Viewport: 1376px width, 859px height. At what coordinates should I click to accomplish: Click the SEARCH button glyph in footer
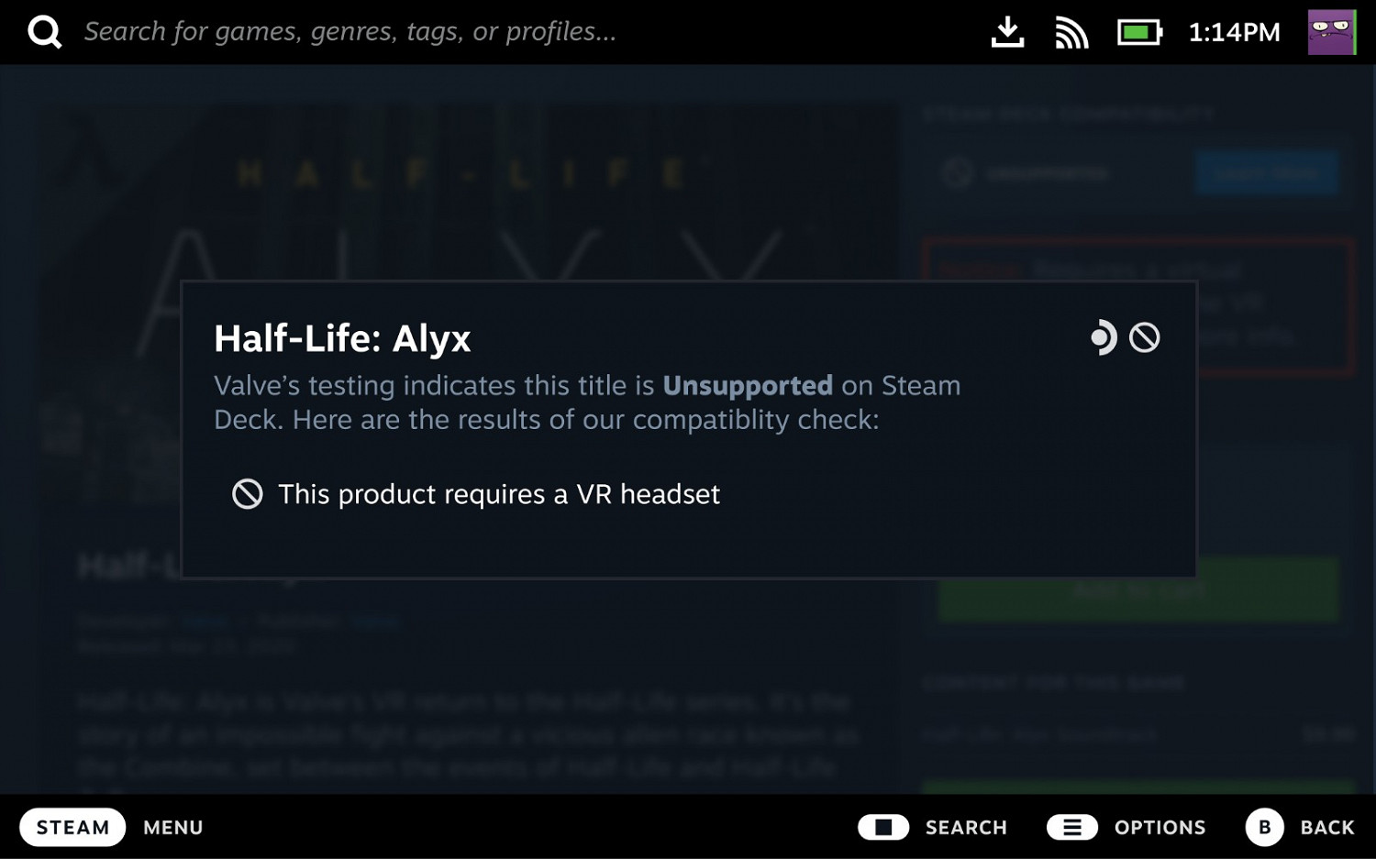click(x=883, y=828)
